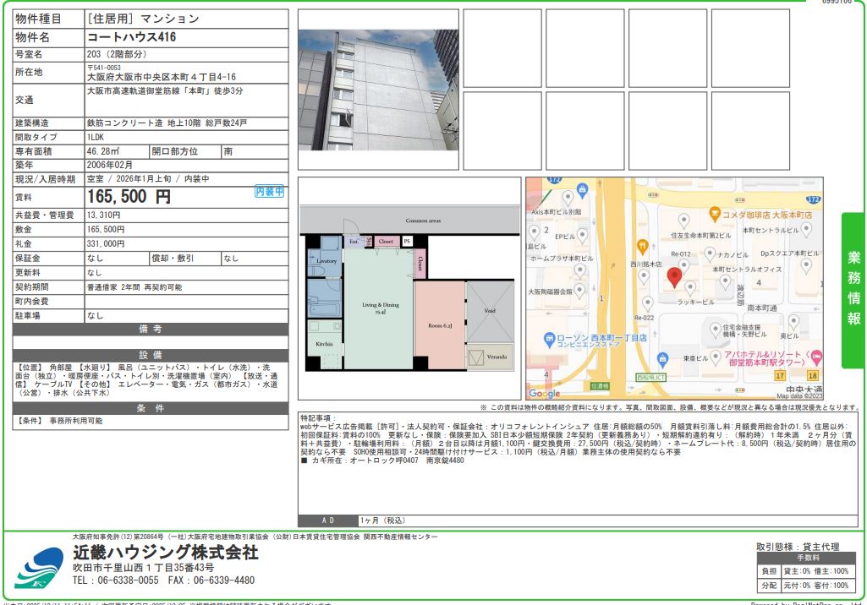Click the 条件 section header bar
This screenshot has height=605, width=867.
[x=151, y=408]
